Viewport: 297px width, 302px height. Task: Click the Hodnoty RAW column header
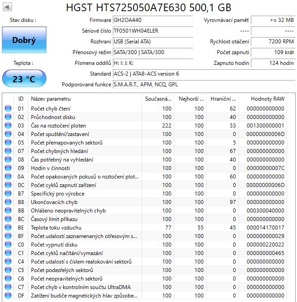pos(263,99)
